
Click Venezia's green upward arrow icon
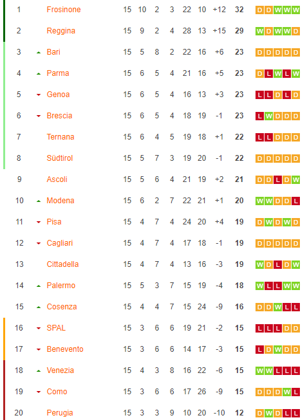click(39, 371)
